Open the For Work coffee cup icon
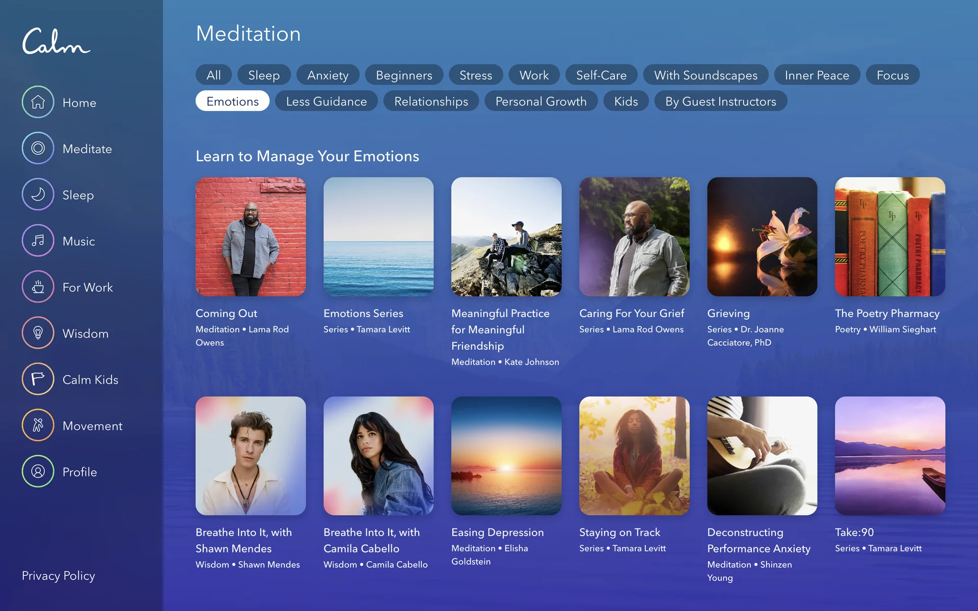 38,287
